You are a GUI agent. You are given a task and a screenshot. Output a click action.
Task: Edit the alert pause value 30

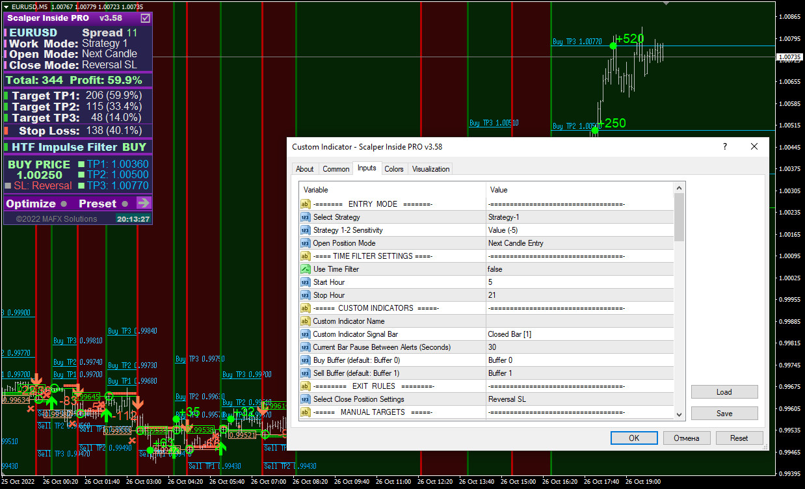[580, 347]
